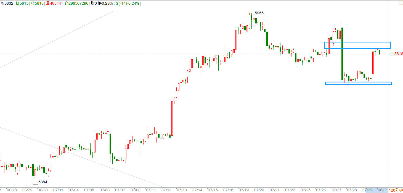This screenshot has height=193, width=403.
Task: Select the 06/30 date label
Action: click(43, 190)
